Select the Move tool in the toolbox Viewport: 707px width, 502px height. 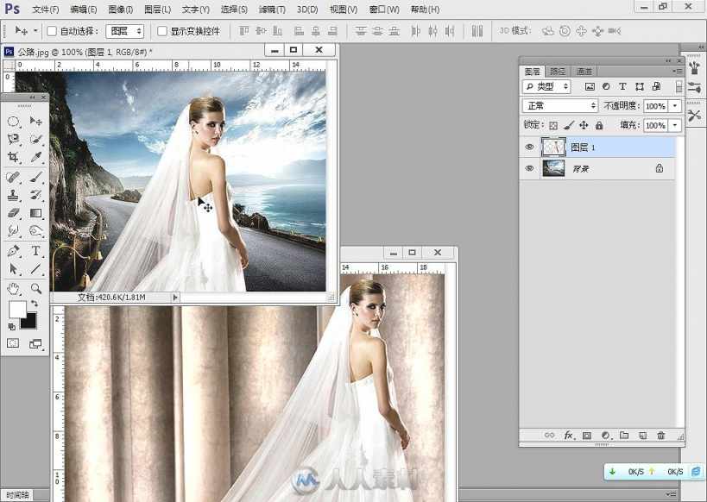click(35, 121)
